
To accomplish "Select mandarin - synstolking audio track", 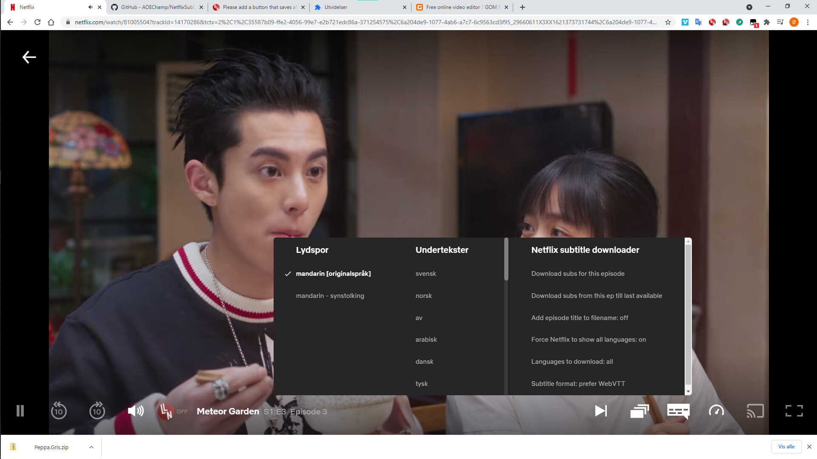I will (x=330, y=296).
